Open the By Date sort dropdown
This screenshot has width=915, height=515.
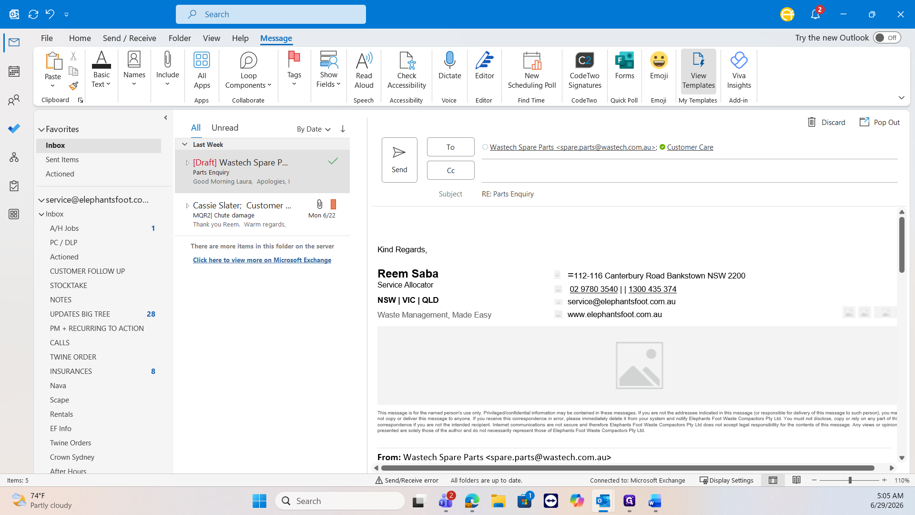[x=314, y=129]
